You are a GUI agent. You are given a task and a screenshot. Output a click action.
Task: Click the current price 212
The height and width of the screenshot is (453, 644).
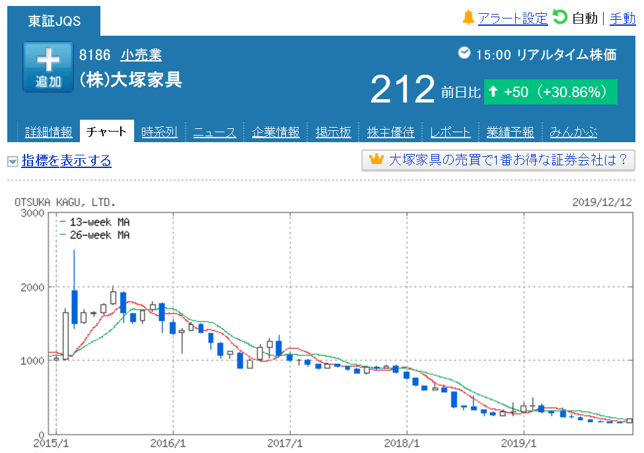[402, 89]
